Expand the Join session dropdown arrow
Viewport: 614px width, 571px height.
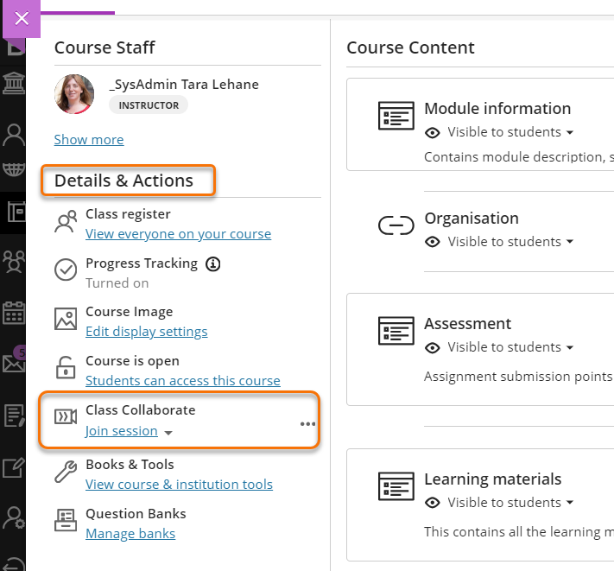168,433
